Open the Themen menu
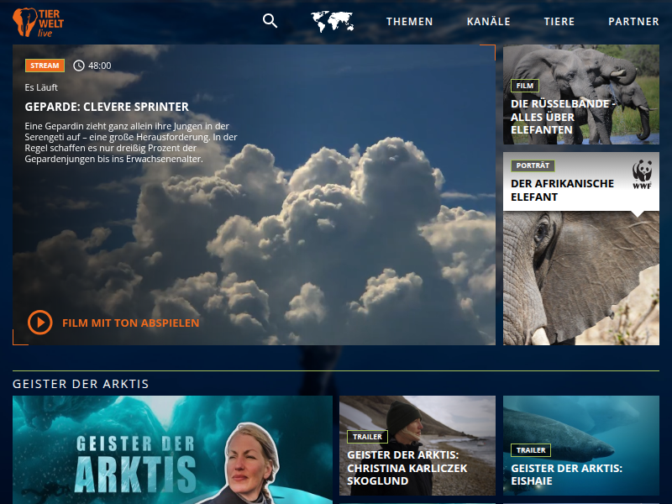Image resolution: width=672 pixels, height=504 pixels. [x=409, y=22]
